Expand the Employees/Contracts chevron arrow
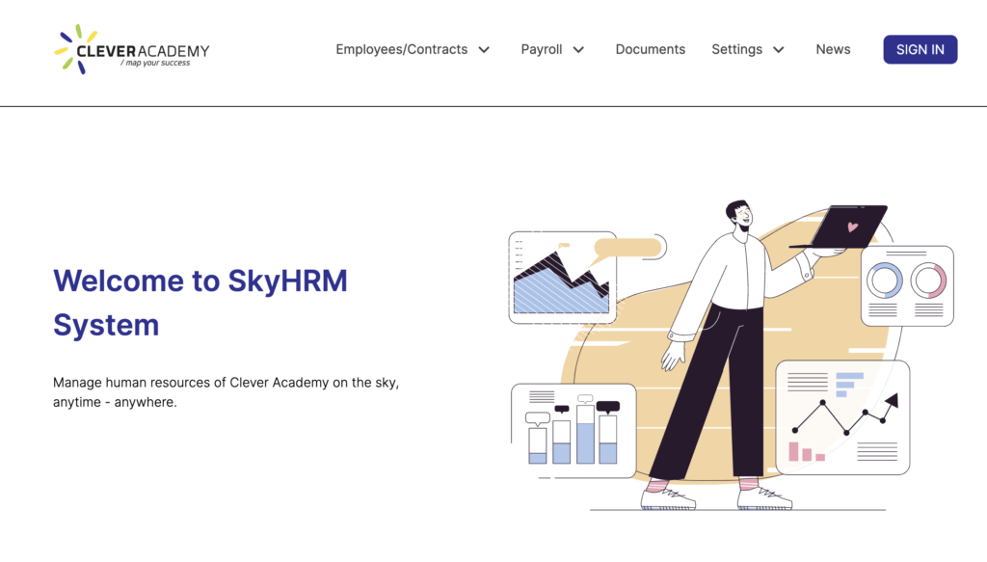 pyautogui.click(x=484, y=50)
